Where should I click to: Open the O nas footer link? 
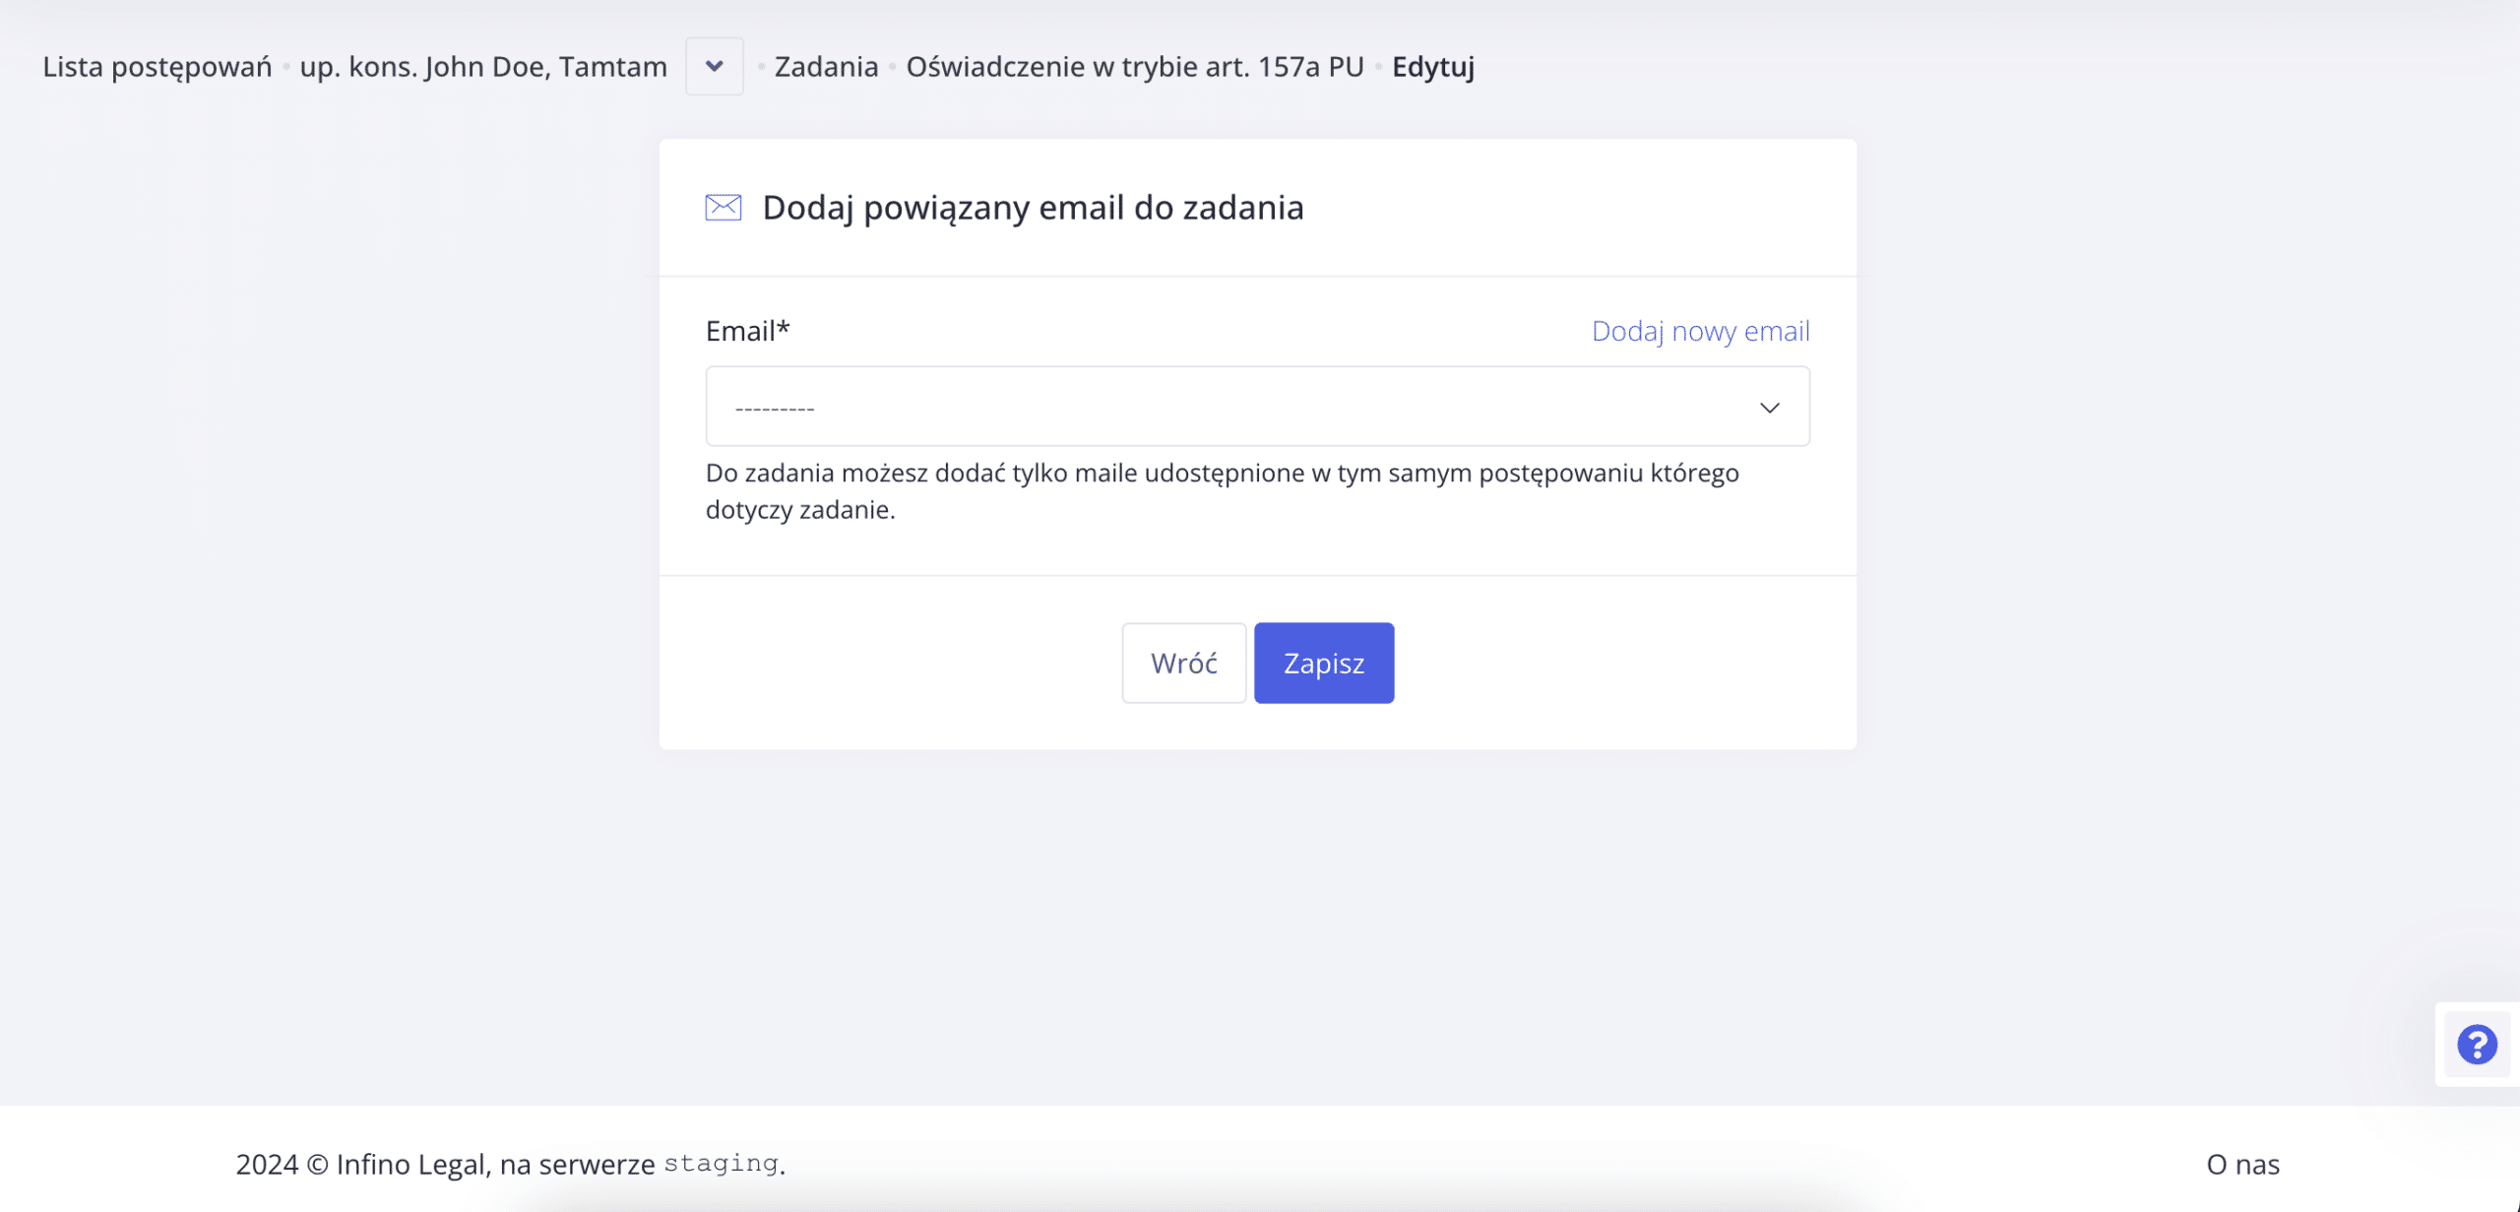[x=2242, y=1164]
